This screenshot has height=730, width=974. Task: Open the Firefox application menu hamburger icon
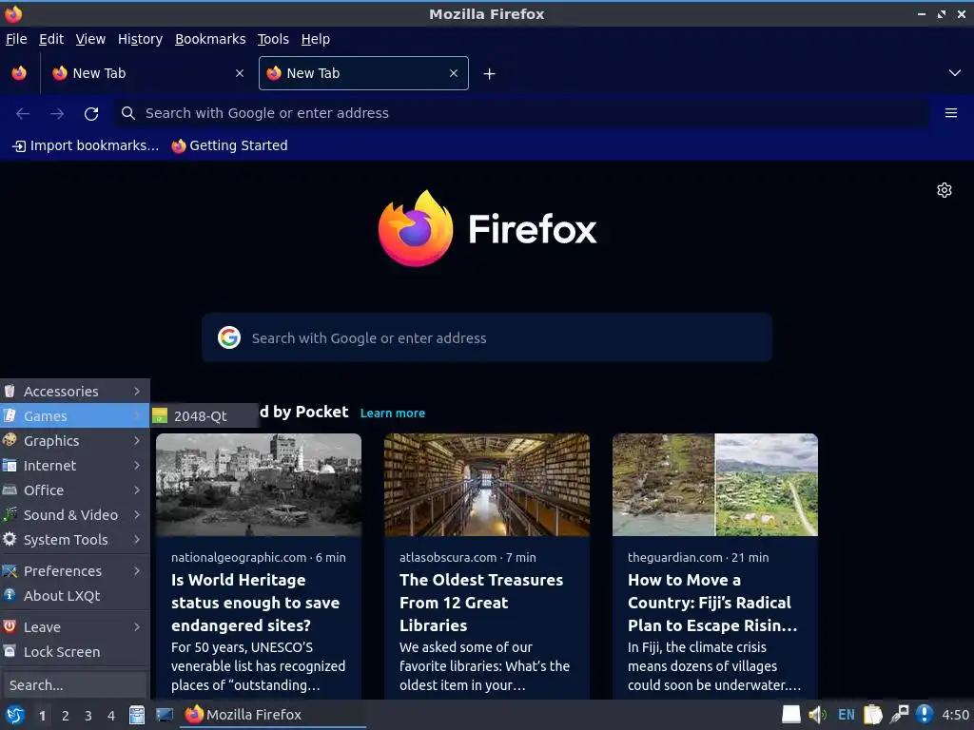(950, 113)
